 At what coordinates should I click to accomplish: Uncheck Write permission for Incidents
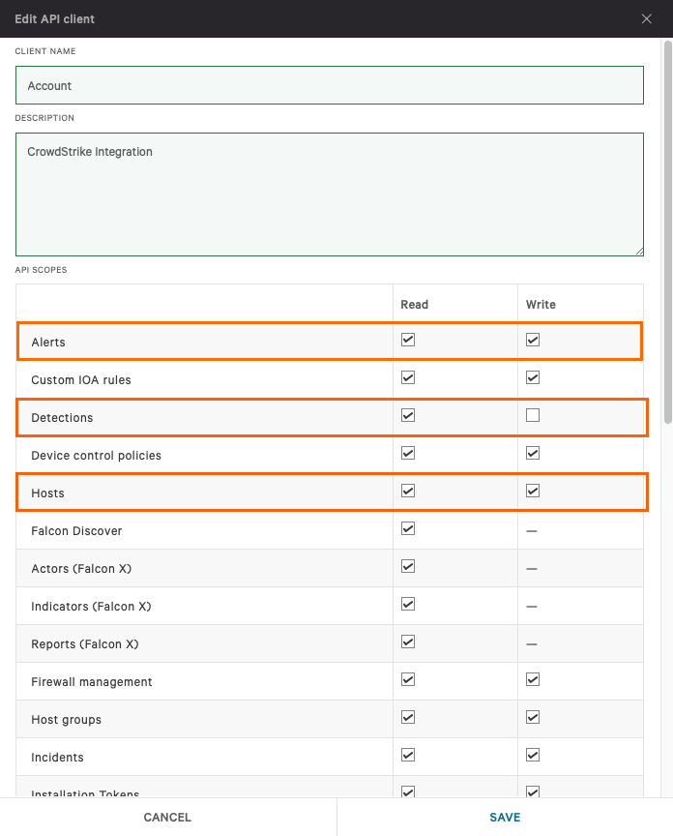pyautogui.click(x=532, y=755)
